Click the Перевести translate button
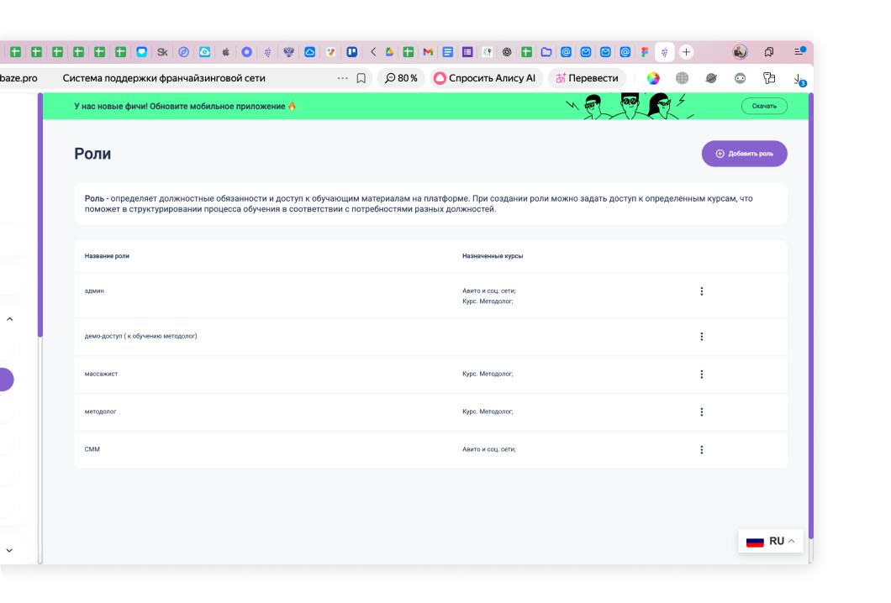 (587, 78)
